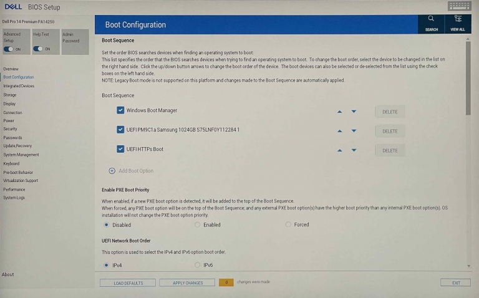Open Display section
Image resolution: width=479 pixels, height=298 pixels.
click(x=9, y=104)
